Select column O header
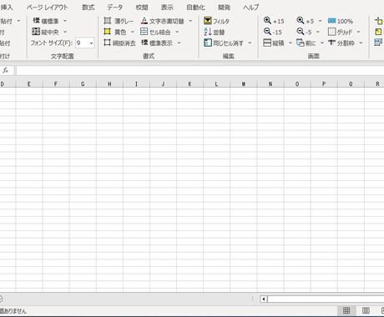This screenshot has width=384, height=317. (297, 83)
